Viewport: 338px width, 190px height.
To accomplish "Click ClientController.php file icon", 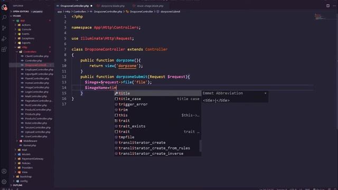I will pos(22,56).
